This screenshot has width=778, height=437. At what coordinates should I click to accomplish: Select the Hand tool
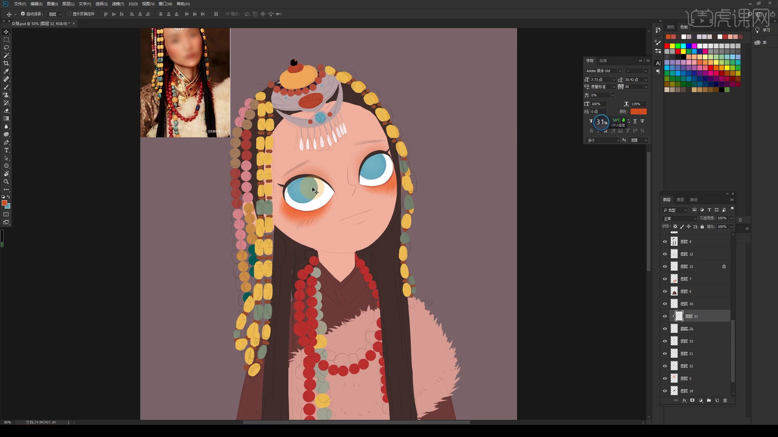tap(6, 174)
